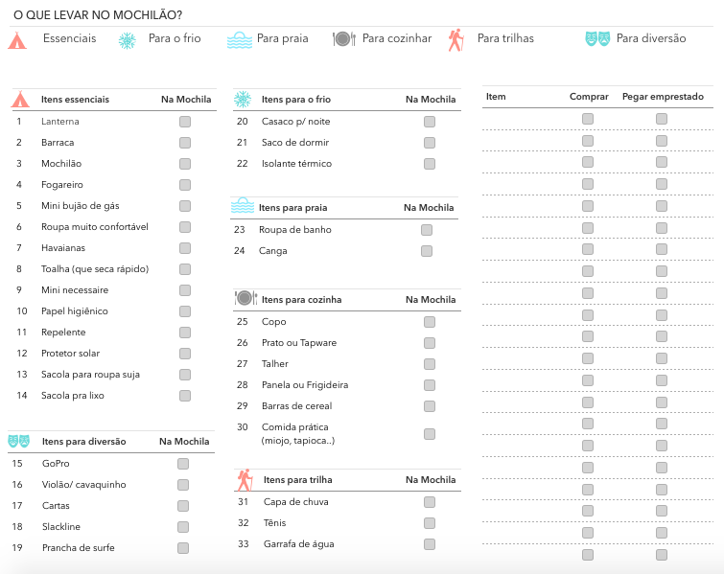The image size is (724, 574).
Task: Tick Violão/ cavaquinho checkbox
Action: point(183,485)
